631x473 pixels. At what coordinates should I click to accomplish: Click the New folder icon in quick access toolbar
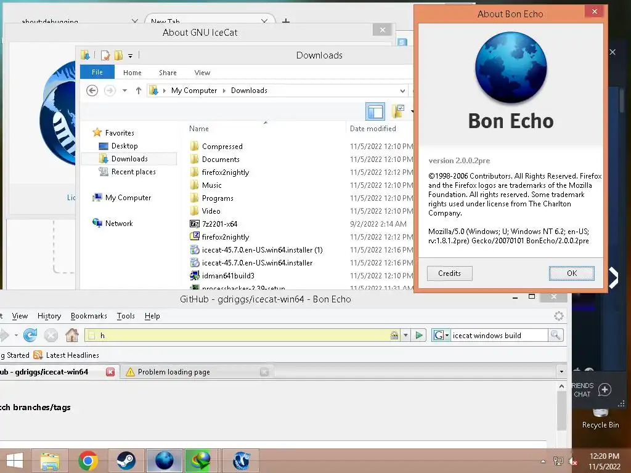click(x=118, y=55)
